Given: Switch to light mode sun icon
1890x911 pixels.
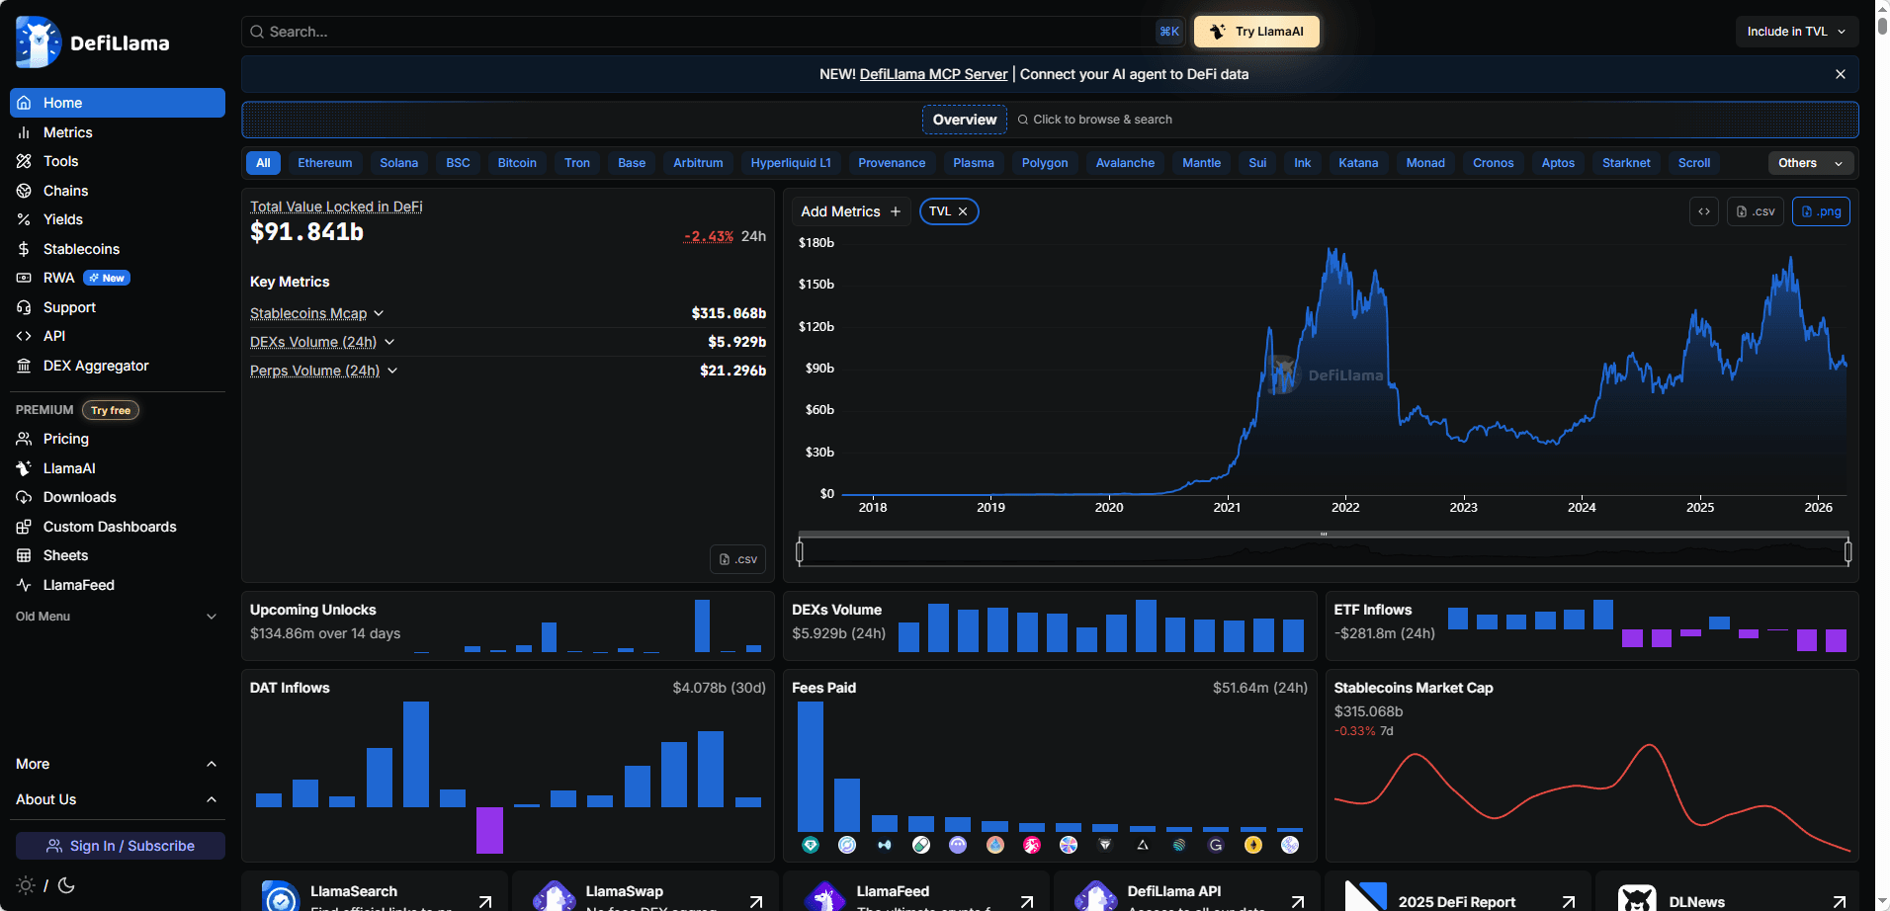Looking at the screenshot, I should click(26, 885).
